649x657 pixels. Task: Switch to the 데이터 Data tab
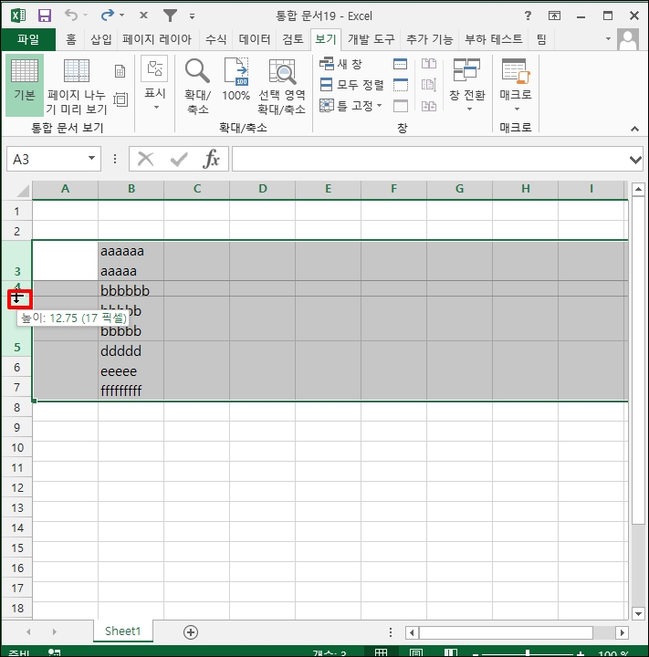(x=255, y=39)
